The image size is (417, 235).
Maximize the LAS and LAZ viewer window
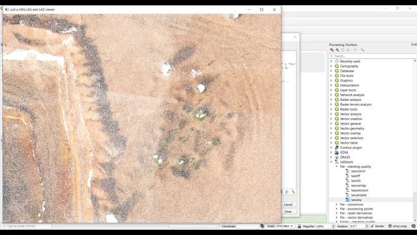(x=261, y=9)
